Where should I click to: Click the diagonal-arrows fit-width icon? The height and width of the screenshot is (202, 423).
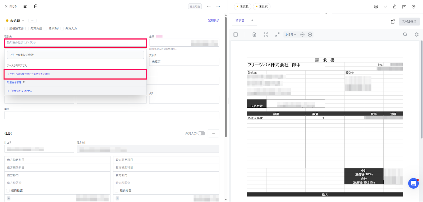coord(277,35)
